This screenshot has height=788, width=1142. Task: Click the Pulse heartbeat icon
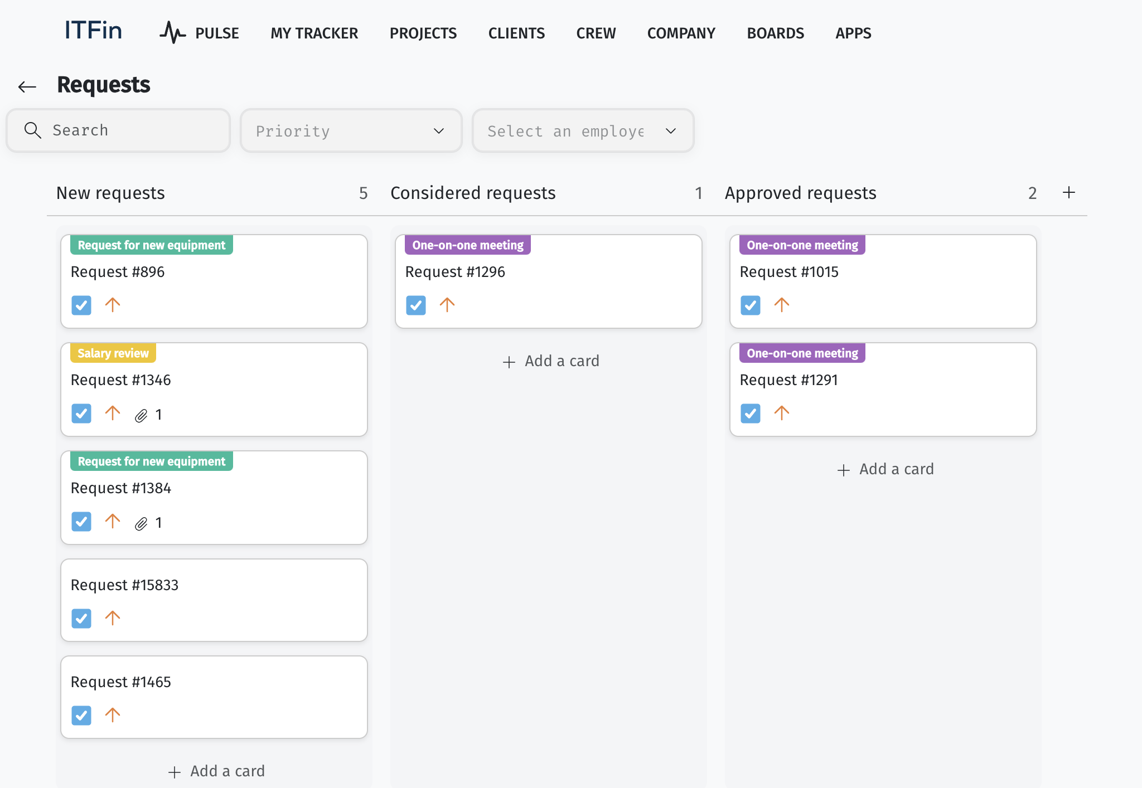[172, 32]
